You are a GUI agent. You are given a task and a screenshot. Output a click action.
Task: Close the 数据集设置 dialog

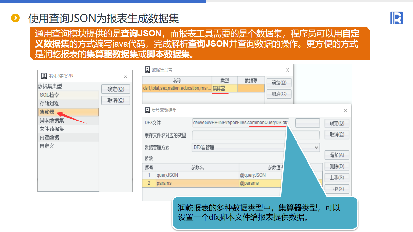(x=287, y=70)
